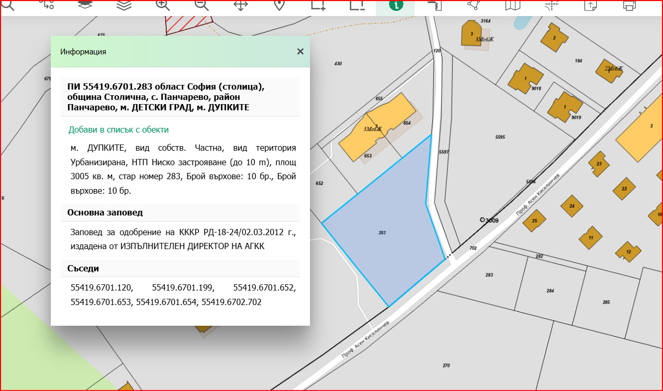Click the zoom out magnifier
The height and width of the screenshot is (391, 663).
point(202,5)
